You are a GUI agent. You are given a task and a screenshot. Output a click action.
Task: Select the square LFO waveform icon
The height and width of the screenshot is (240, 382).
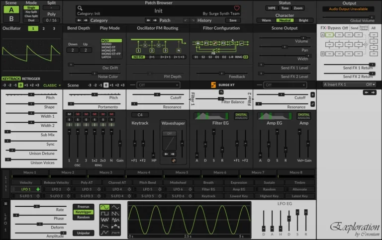click(x=104, y=214)
